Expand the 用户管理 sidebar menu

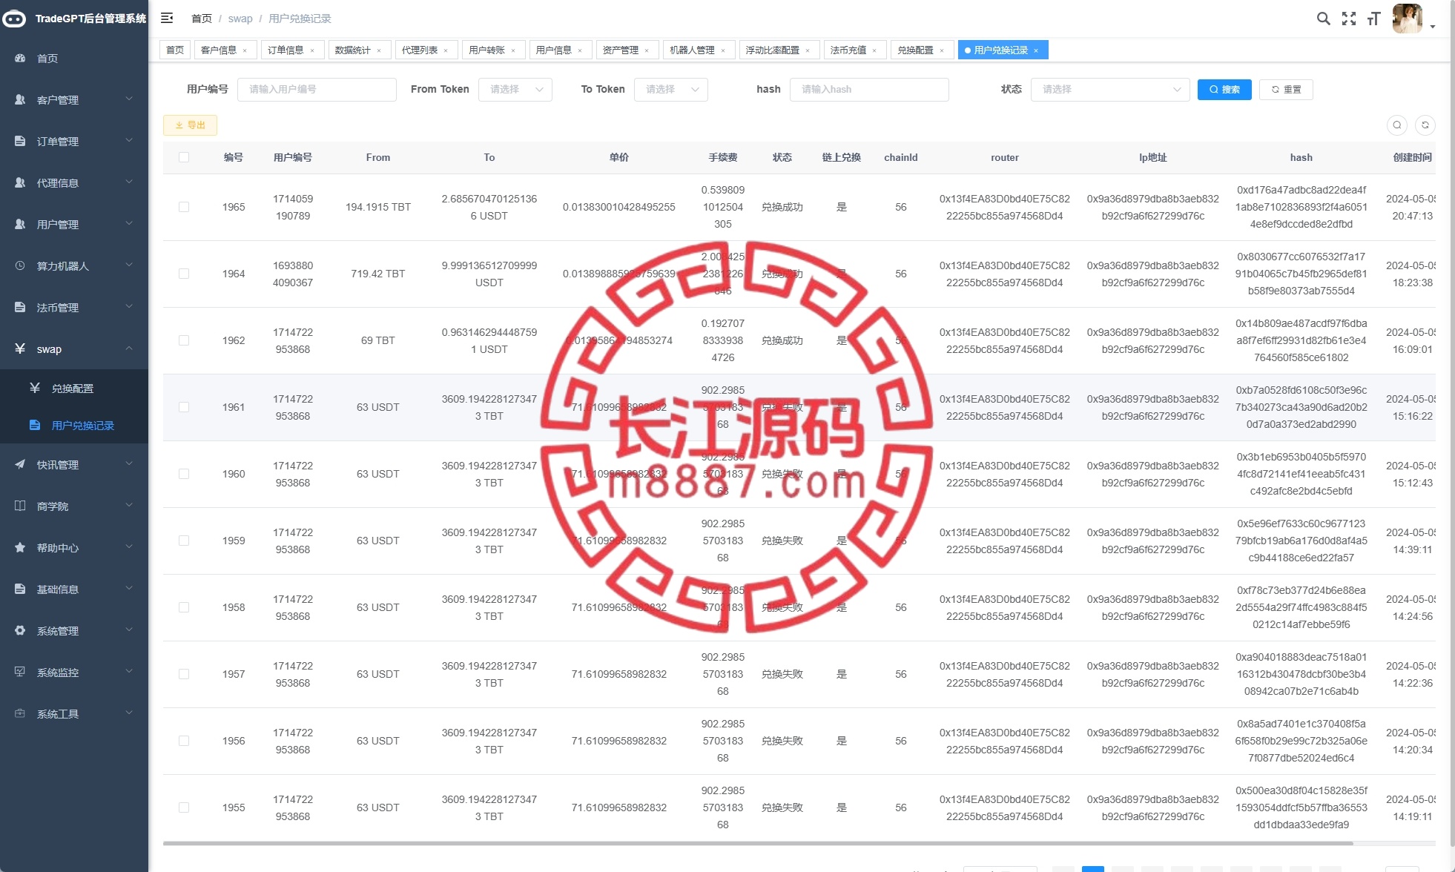[x=74, y=224]
